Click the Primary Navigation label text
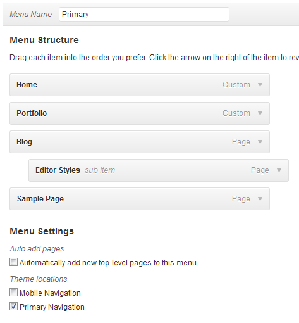Image resolution: width=299 pixels, height=323 pixels. coord(52,307)
